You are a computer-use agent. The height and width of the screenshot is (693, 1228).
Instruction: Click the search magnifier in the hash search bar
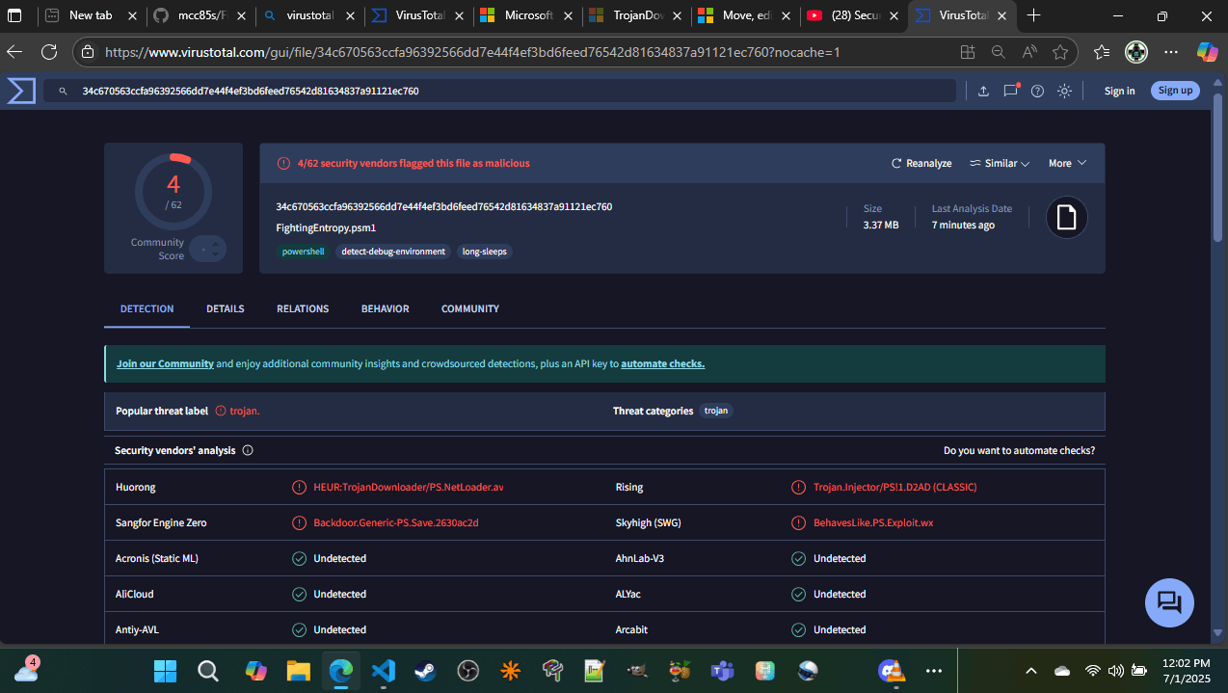pyautogui.click(x=62, y=91)
